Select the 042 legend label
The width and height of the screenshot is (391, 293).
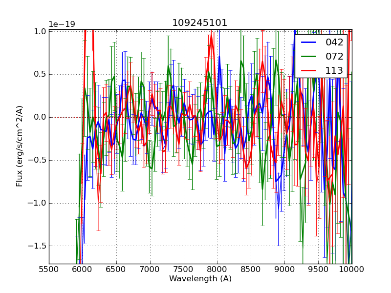point(334,42)
